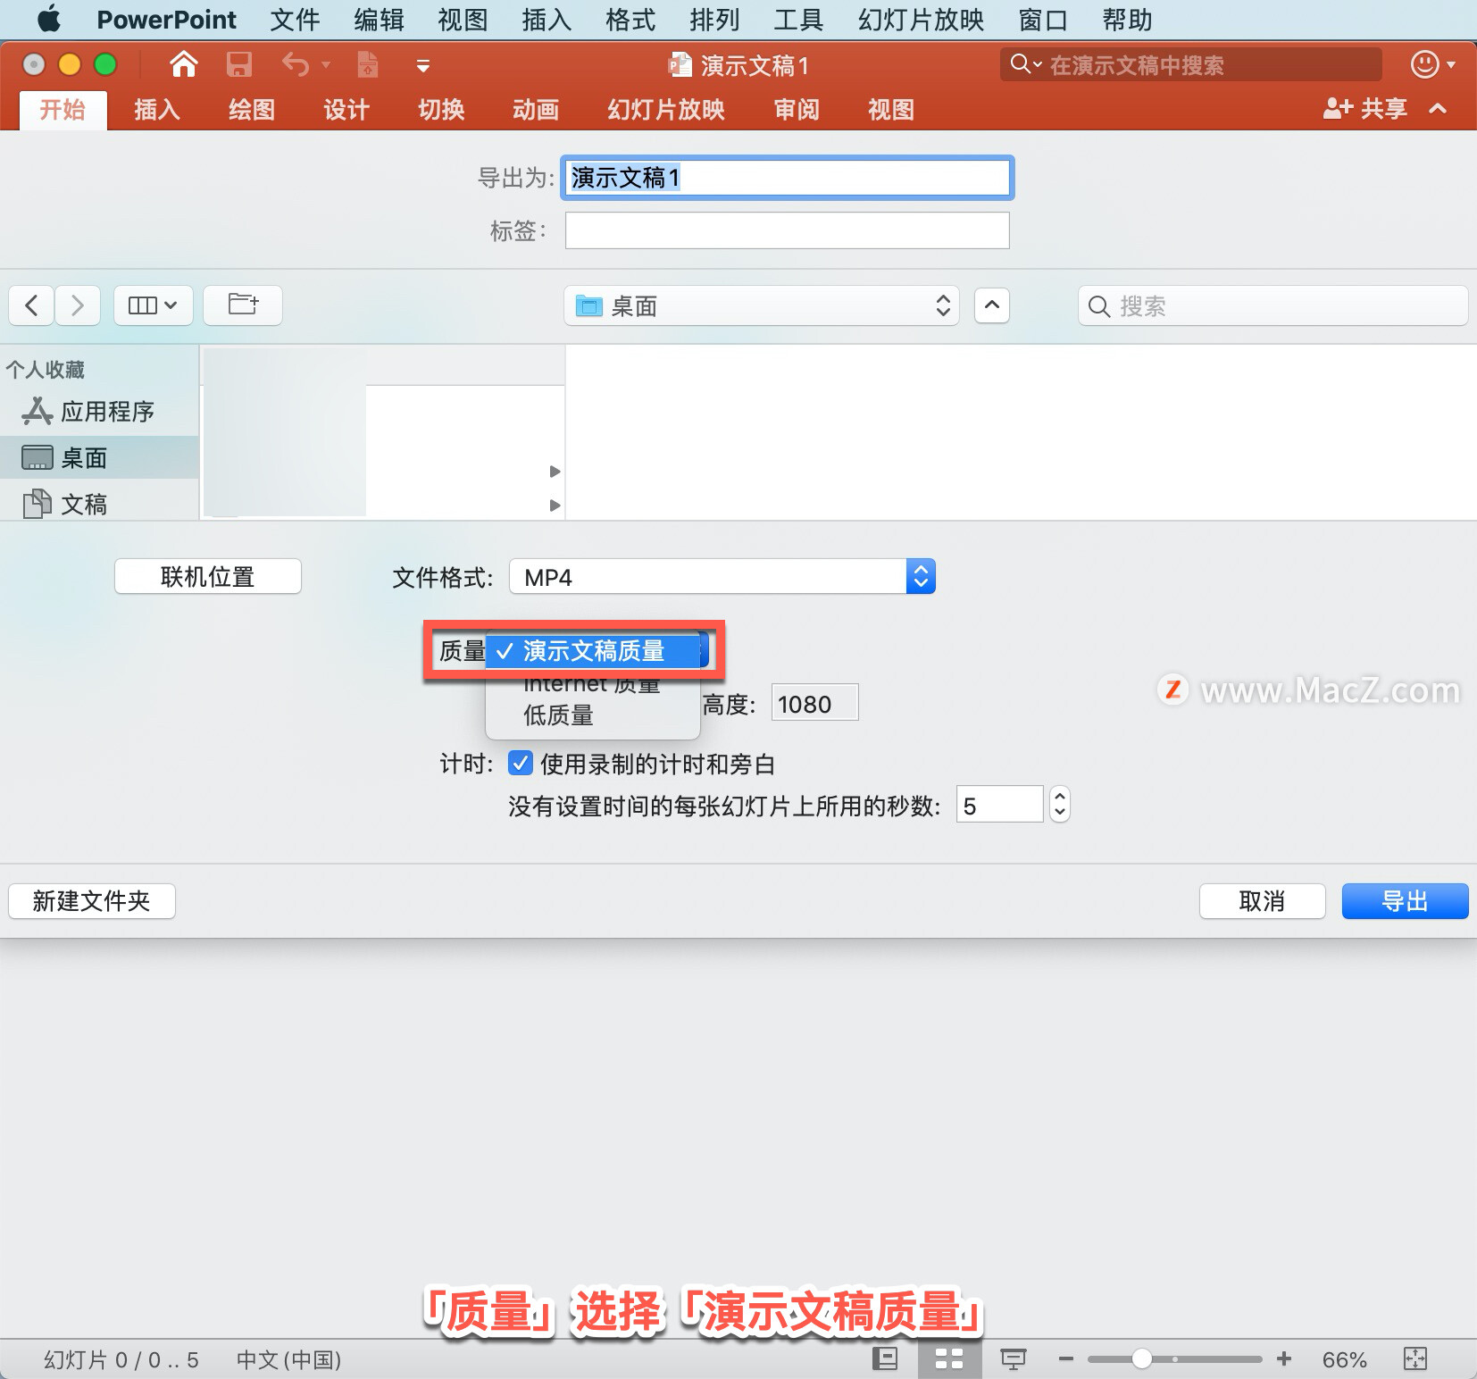Image resolution: width=1477 pixels, height=1379 pixels.
Task: Click the new folder icon button
Action: pyautogui.click(x=243, y=305)
